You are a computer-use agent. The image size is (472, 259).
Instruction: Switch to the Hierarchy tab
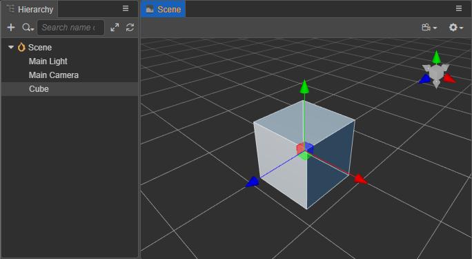[x=30, y=10]
